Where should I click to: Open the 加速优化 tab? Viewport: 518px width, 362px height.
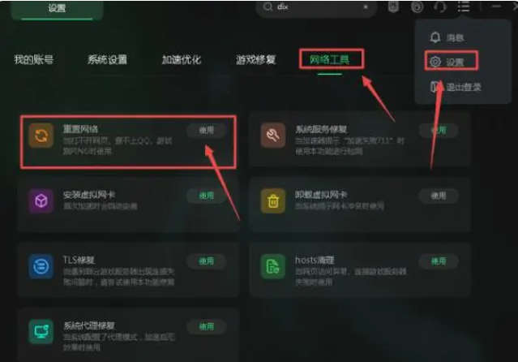pyautogui.click(x=182, y=60)
